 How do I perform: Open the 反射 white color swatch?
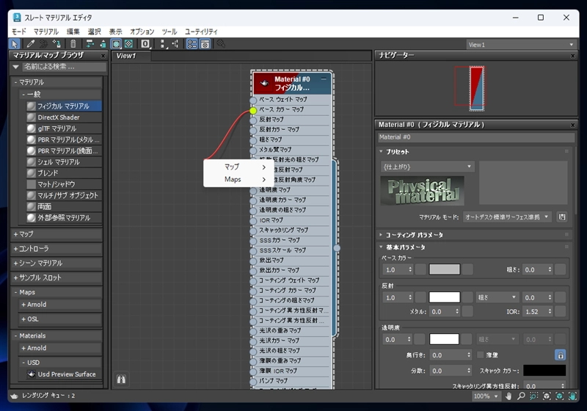445,297
